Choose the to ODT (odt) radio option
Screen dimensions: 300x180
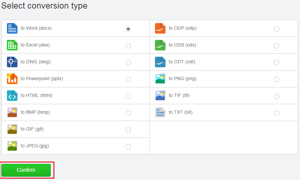coord(277,63)
